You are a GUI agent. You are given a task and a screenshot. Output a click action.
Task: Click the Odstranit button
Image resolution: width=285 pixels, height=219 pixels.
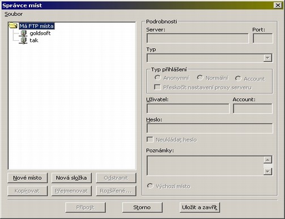(116, 178)
